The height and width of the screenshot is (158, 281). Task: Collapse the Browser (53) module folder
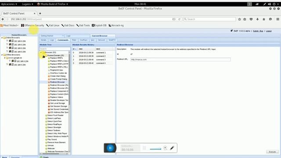41,53
